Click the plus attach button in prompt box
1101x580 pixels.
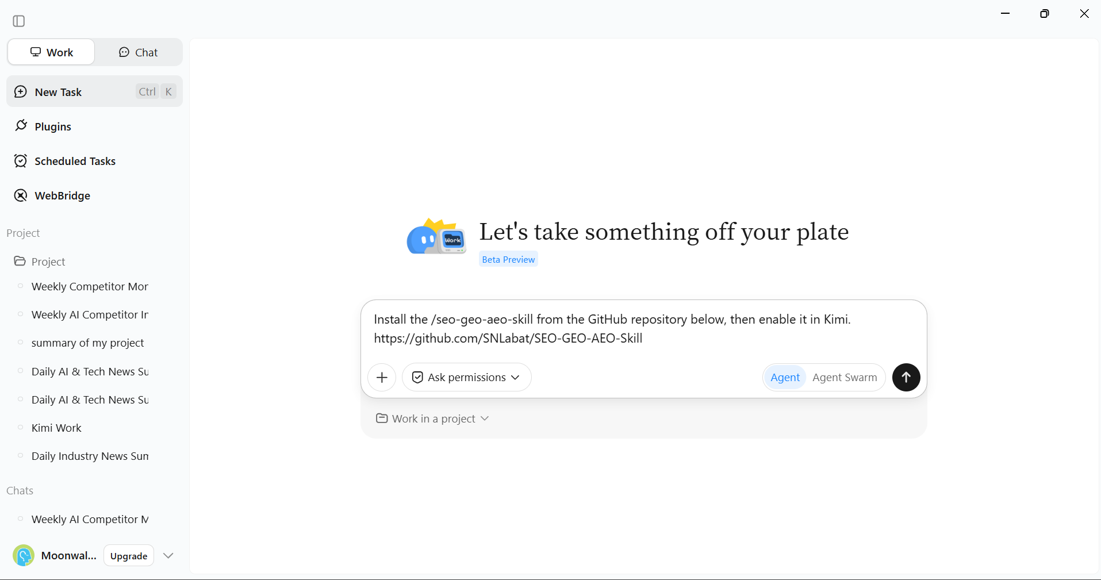(x=382, y=377)
